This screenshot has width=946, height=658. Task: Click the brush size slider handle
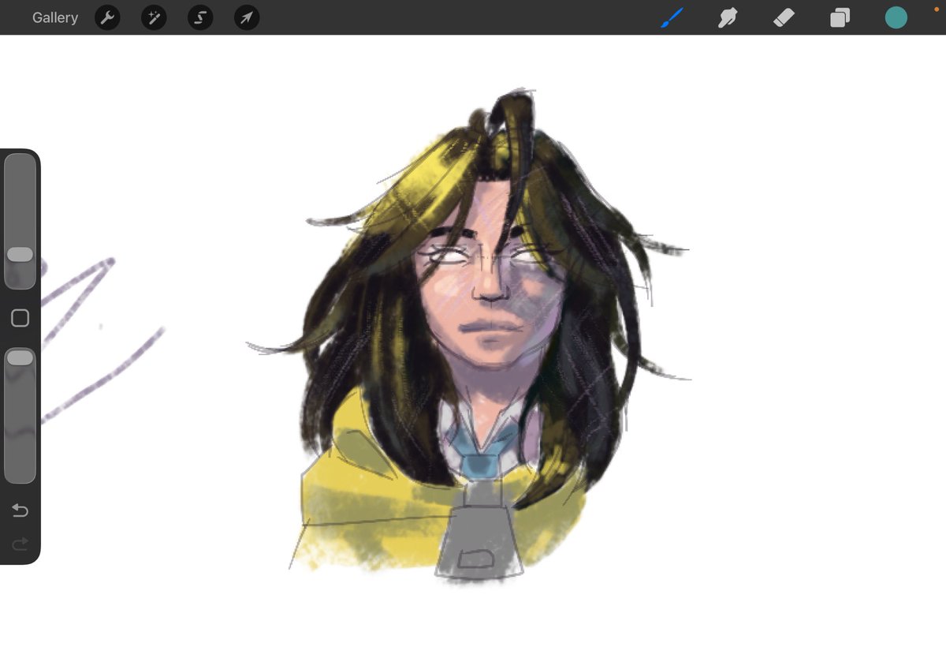coord(20,254)
